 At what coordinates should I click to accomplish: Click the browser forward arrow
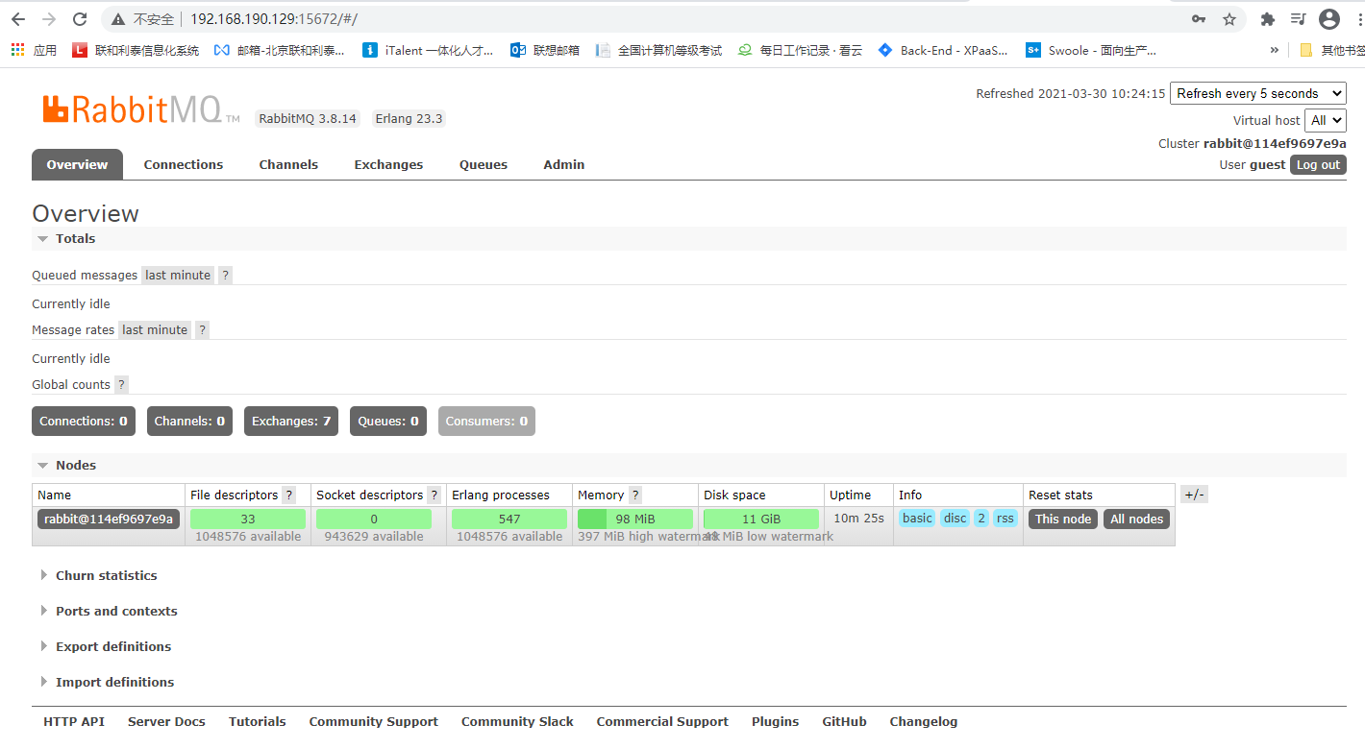pyautogui.click(x=49, y=19)
